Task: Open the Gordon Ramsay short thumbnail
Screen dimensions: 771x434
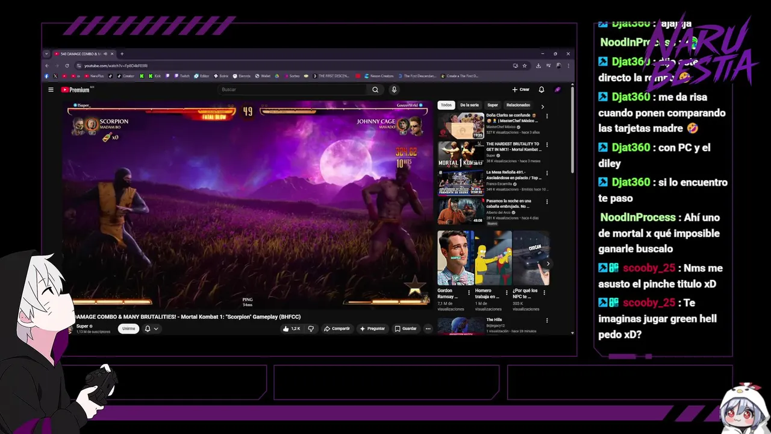Action: pos(455,258)
